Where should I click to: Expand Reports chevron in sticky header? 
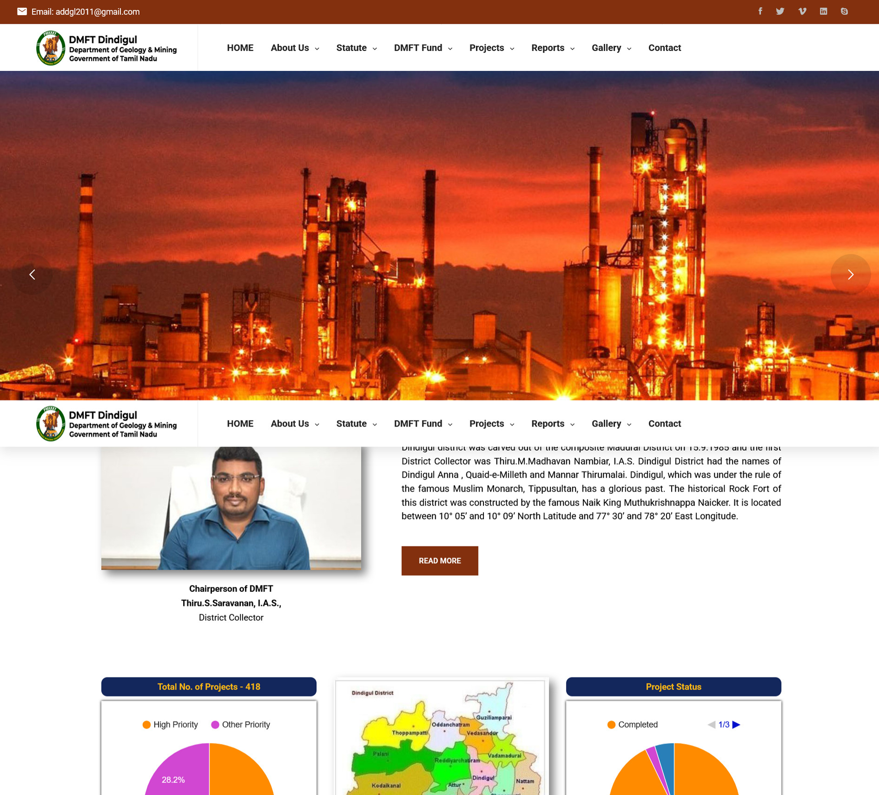click(x=572, y=425)
